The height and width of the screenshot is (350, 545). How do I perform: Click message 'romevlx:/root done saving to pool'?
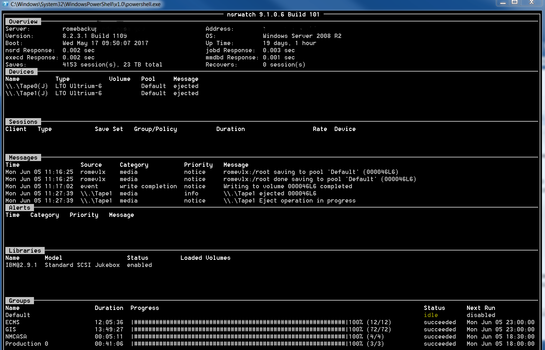click(x=320, y=179)
